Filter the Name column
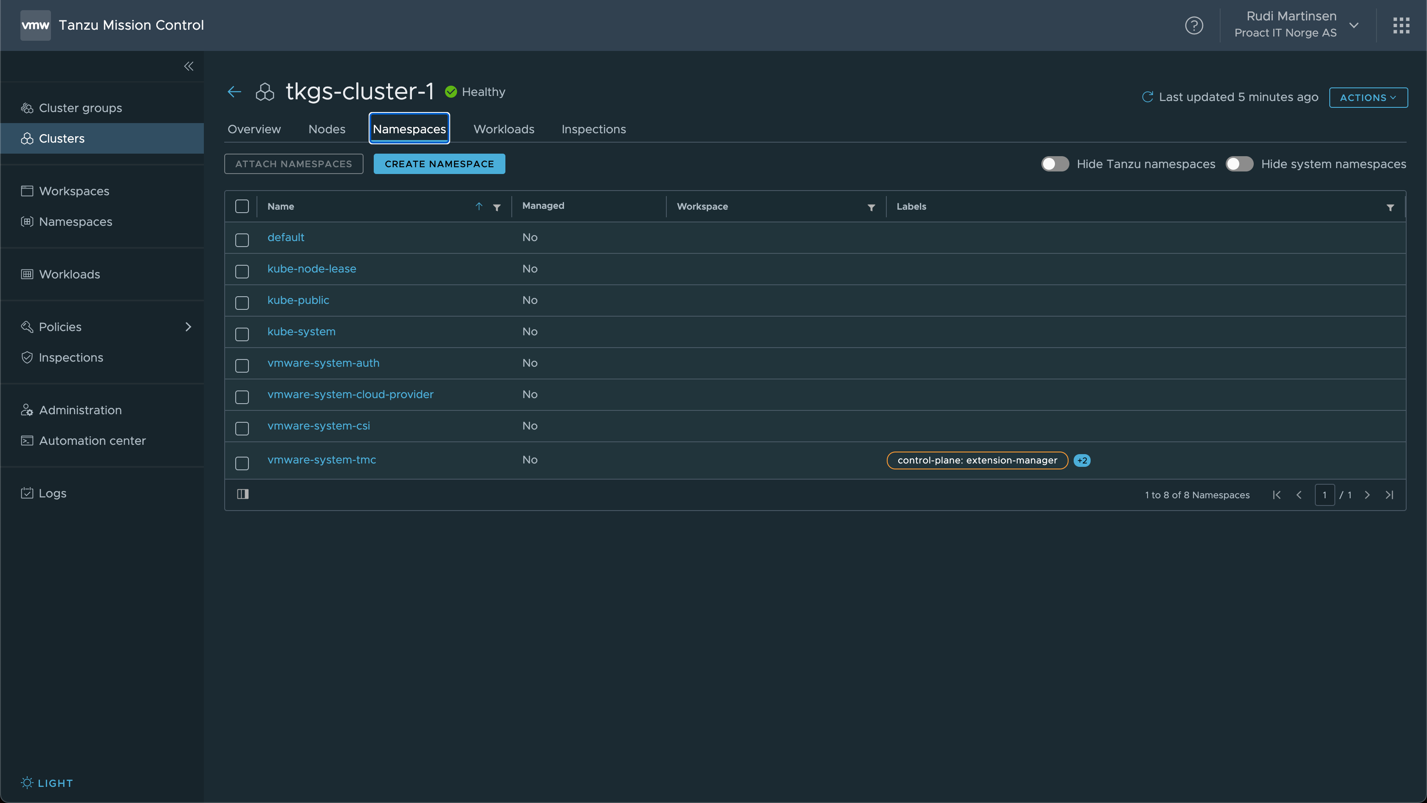 click(x=497, y=208)
